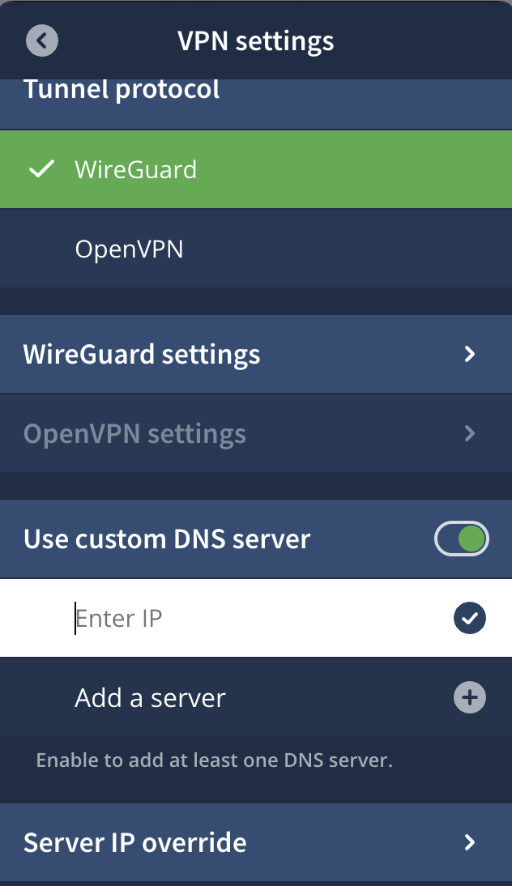Click the VPN settings title
The width and height of the screenshot is (512, 886).
click(x=255, y=40)
